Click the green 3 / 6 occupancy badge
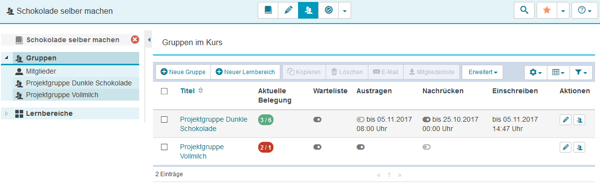600x186 pixels. coord(266,120)
